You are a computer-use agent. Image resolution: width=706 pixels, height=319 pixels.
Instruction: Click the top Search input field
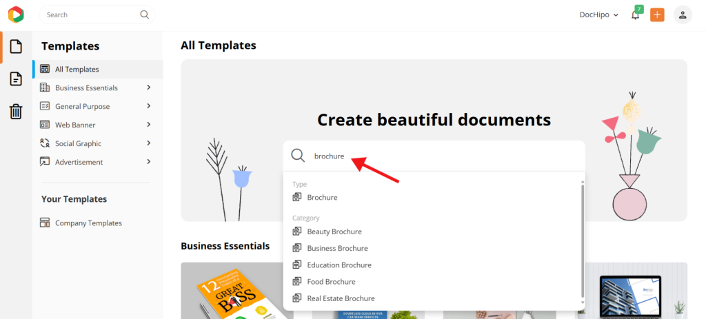97,14
